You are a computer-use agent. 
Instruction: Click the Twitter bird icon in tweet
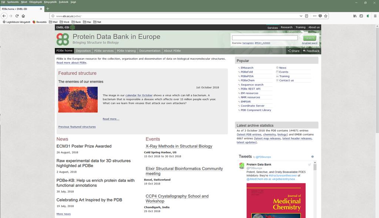click(309, 165)
